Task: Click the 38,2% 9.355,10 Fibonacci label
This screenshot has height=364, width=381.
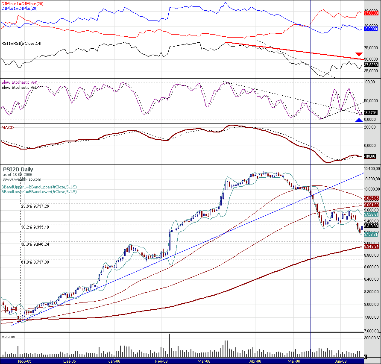Action: coord(35,227)
